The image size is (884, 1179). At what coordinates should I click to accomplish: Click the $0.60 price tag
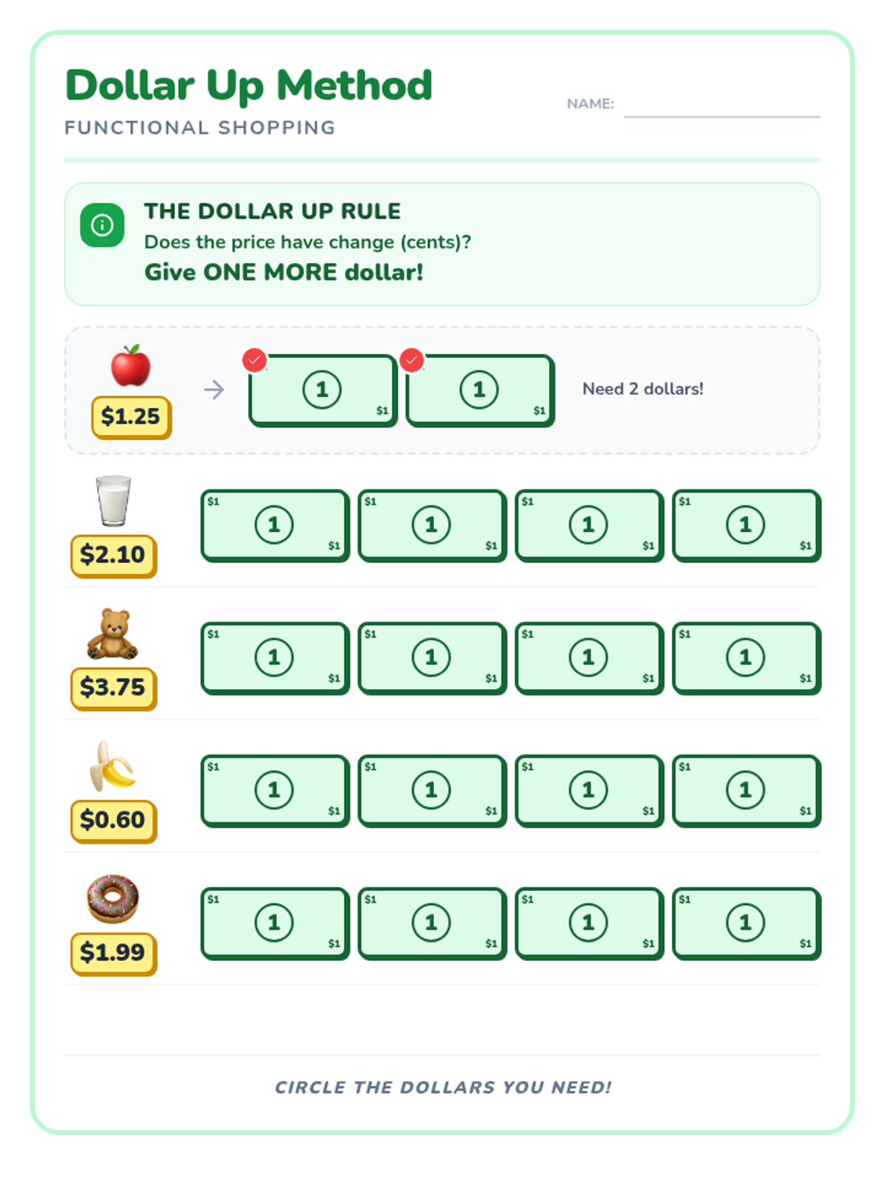pyautogui.click(x=113, y=821)
